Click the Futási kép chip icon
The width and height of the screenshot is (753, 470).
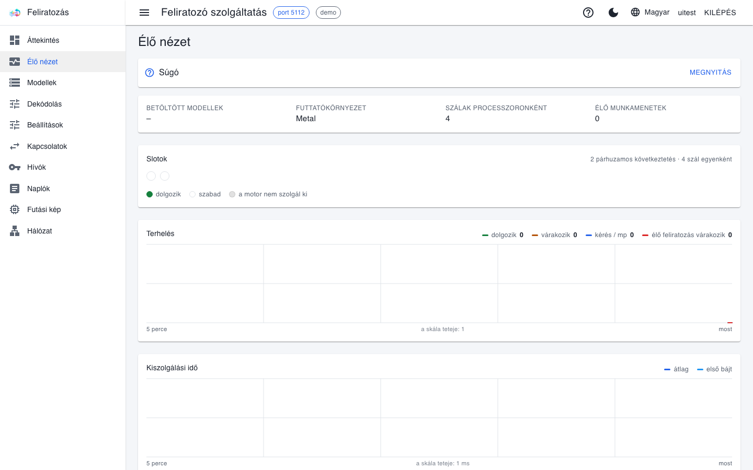coord(15,209)
